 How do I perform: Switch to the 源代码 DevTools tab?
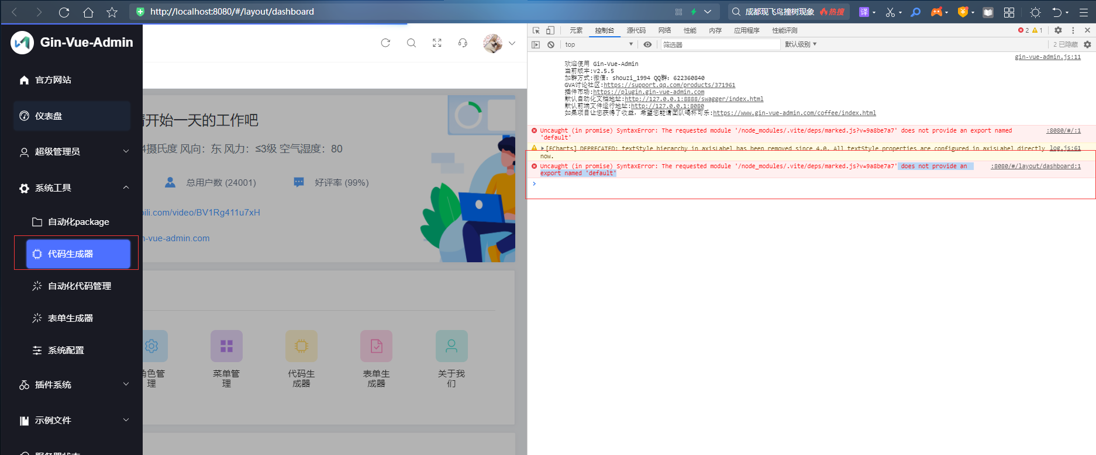636,30
